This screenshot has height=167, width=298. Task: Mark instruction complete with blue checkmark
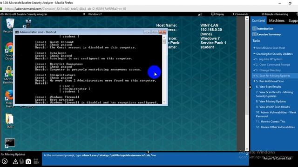click(x=247, y=154)
